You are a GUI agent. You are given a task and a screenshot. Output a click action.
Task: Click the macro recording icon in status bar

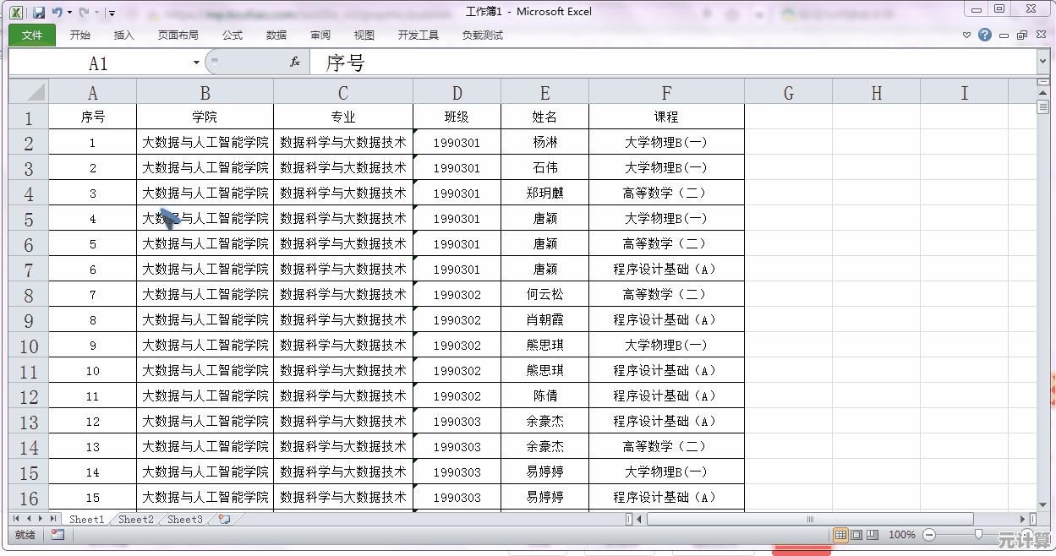[x=57, y=535]
